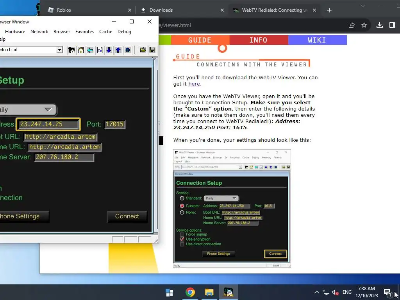Viewport: 400px width, 300px height.
Task: Bookmark this page with the star icon
Action: (x=364, y=25)
